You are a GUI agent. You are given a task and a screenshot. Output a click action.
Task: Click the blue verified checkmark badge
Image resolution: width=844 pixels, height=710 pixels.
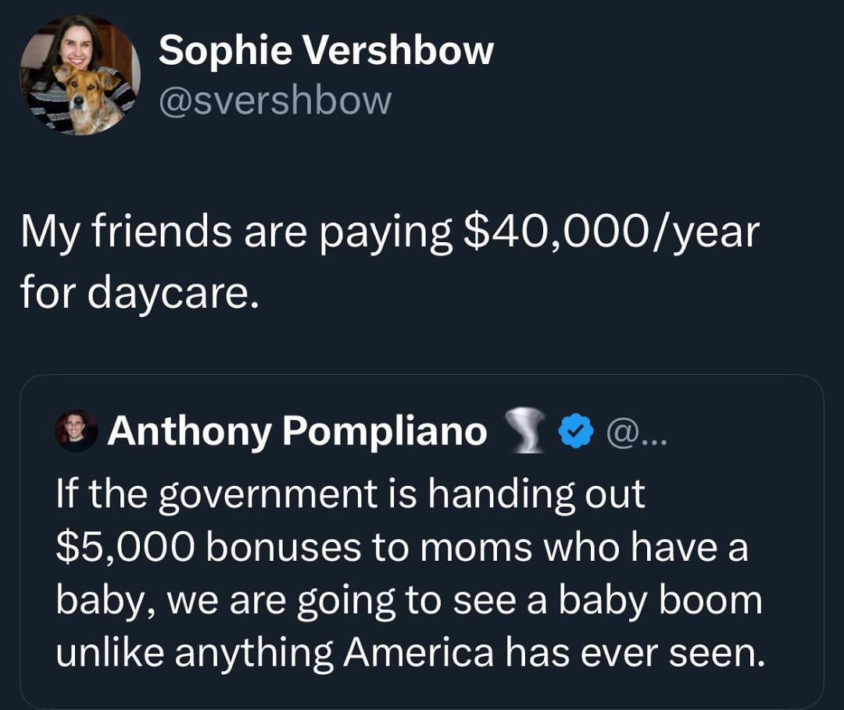click(x=577, y=432)
